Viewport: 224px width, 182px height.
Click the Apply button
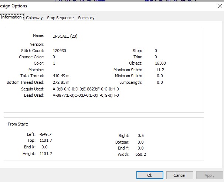tap(210, 175)
